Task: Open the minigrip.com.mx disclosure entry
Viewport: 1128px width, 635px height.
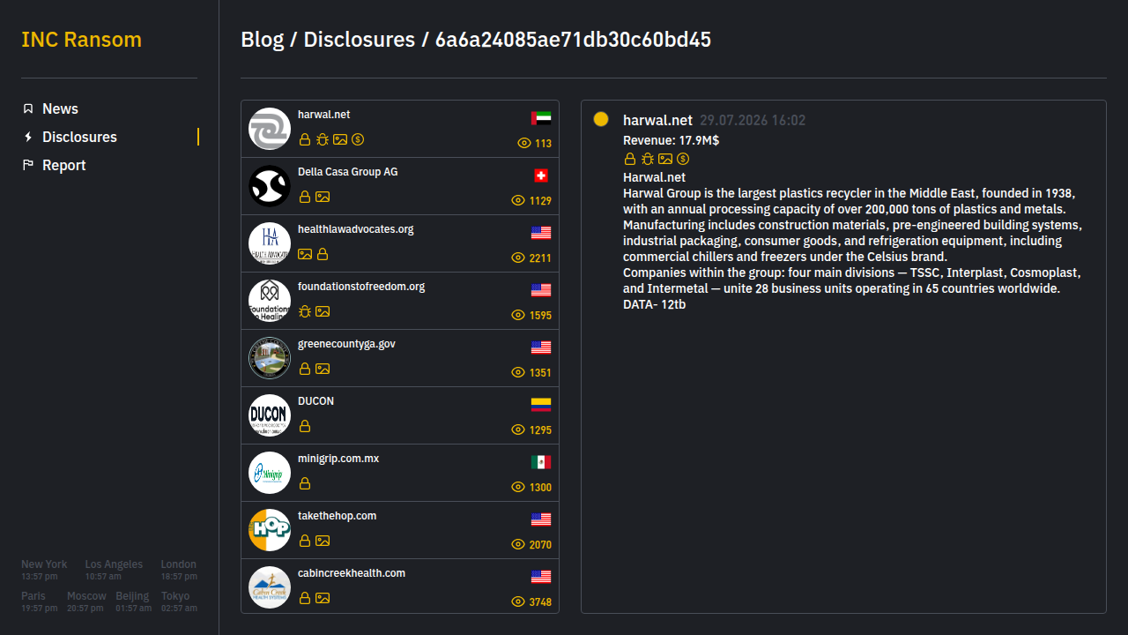Action: [400, 473]
